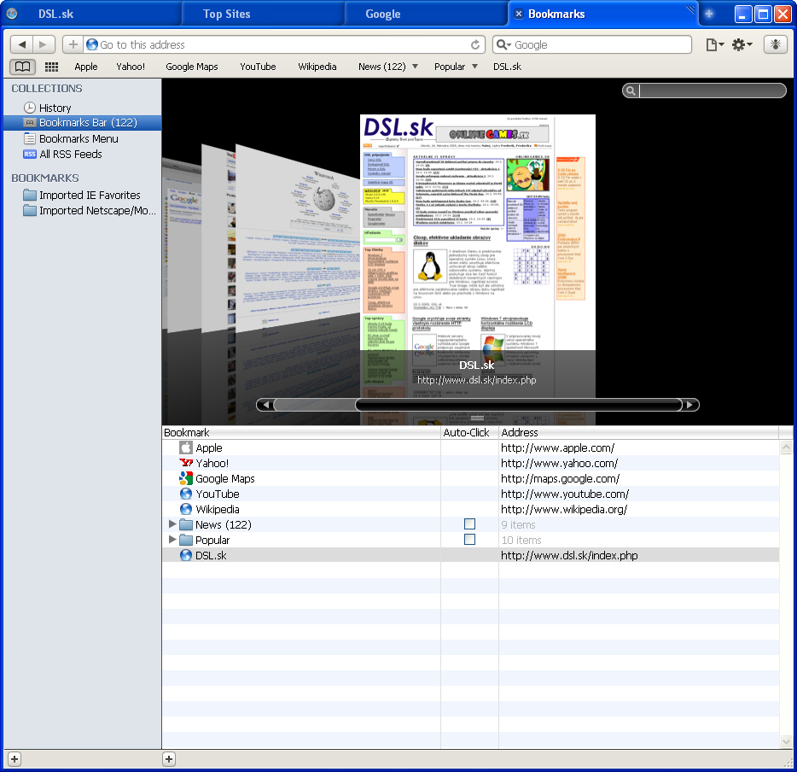The image size is (797, 772).
Task: Click the Apple logo icon in the bookmark list
Action: (186, 447)
